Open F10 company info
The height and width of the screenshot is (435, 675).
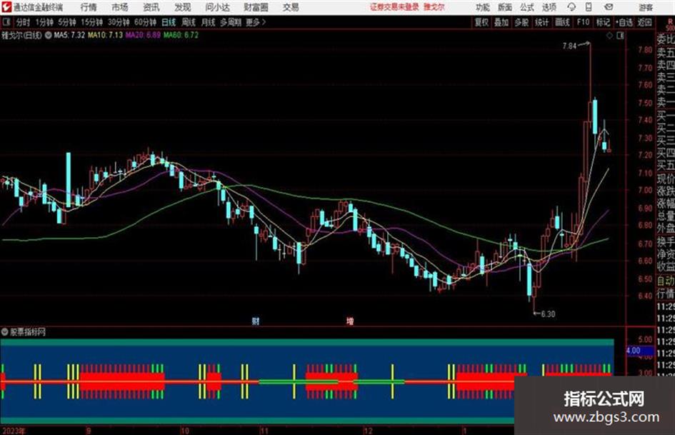pyautogui.click(x=583, y=22)
